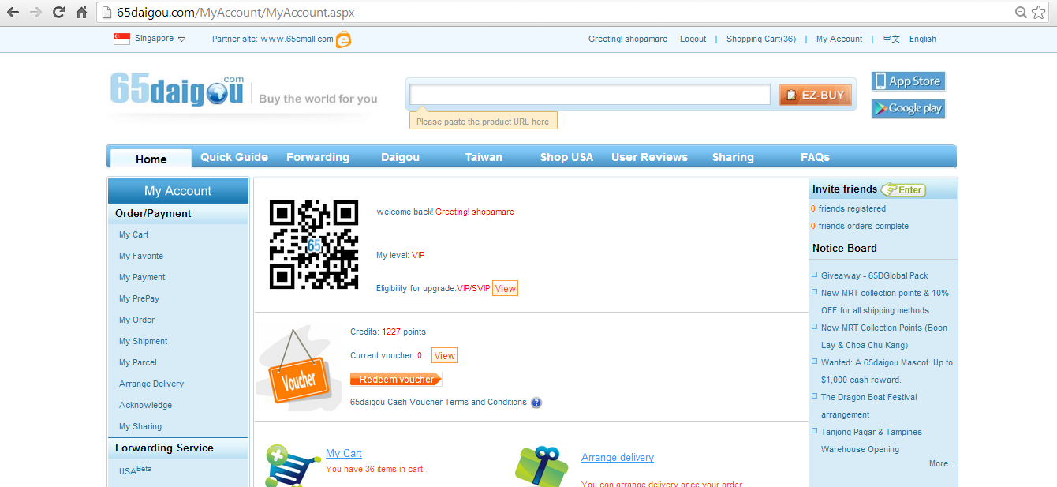
Task: Open Acknowledge in sidebar
Action: point(145,405)
